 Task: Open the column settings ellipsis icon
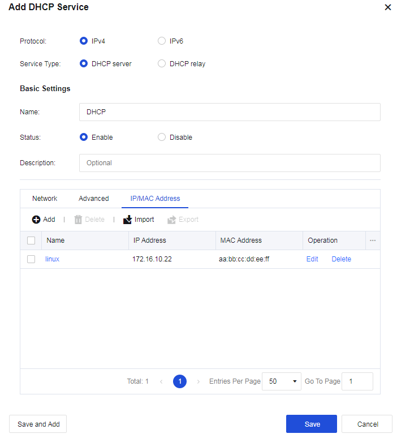pyautogui.click(x=373, y=241)
